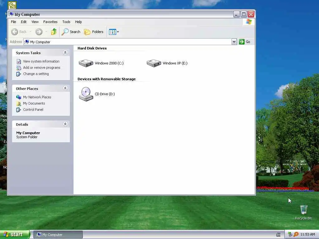Open Control Panel link
The image size is (319, 239).
click(33, 110)
